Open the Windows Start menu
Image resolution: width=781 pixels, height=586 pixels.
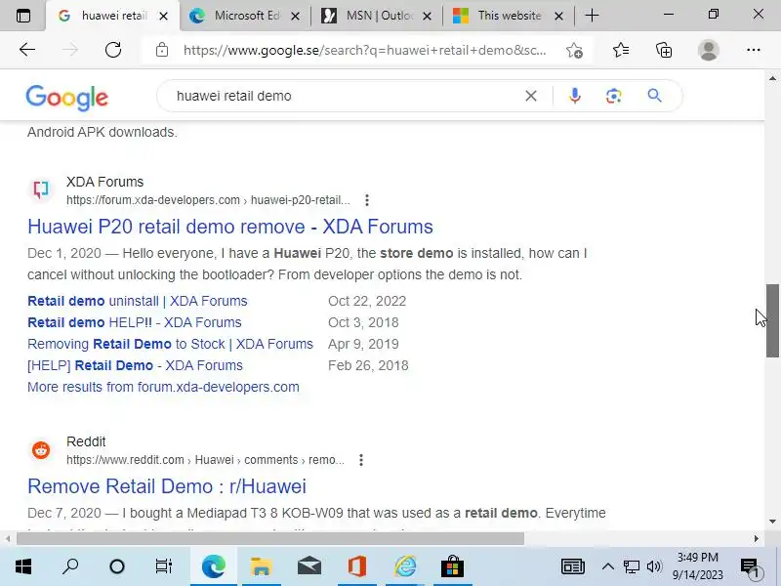(23, 566)
